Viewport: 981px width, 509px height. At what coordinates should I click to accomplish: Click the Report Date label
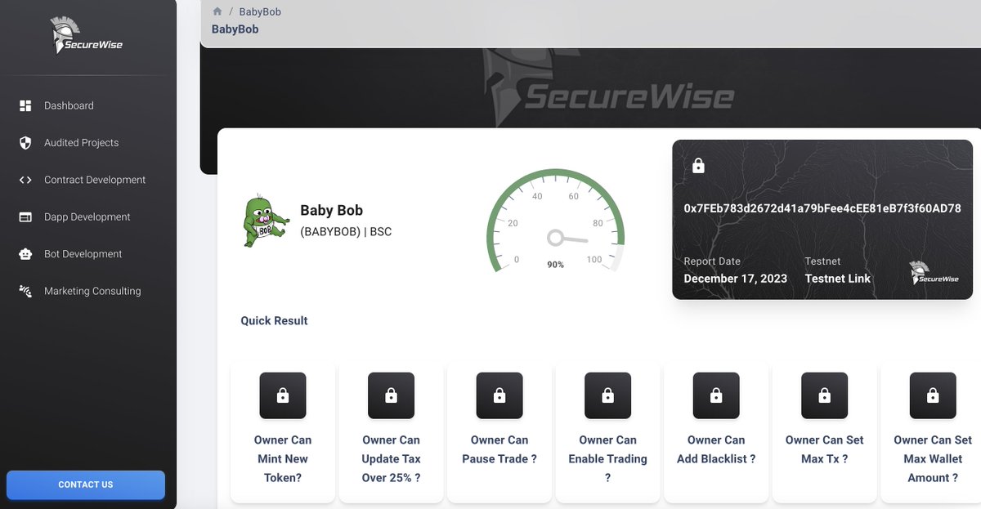[x=712, y=261]
